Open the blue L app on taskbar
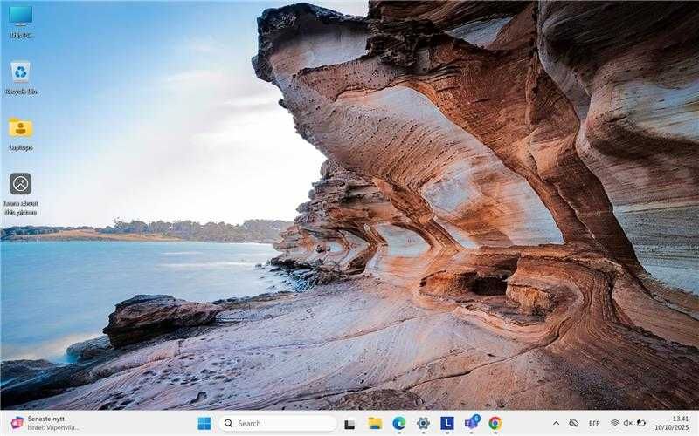Image resolution: width=699 pixels, height=436 pixels. coord(447,423)
